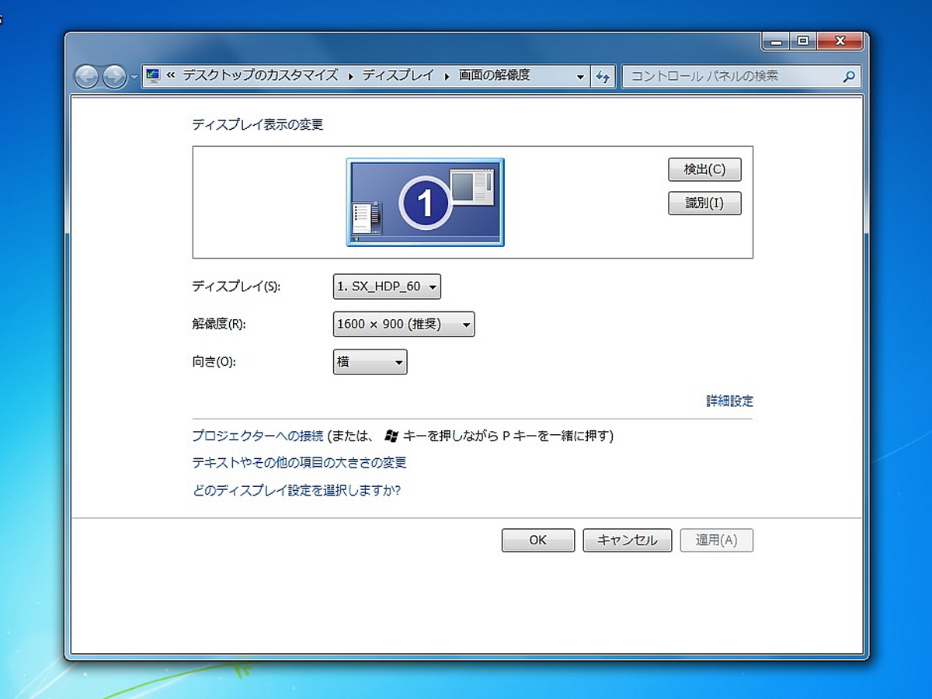Select the monitor 1 preview thumbnail
The width and height of the screenshot is (932, 699).
(x=425, y=202)
